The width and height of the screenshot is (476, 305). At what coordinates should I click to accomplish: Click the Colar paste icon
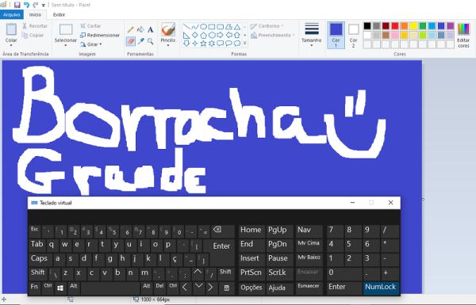[x=11, y=29]
